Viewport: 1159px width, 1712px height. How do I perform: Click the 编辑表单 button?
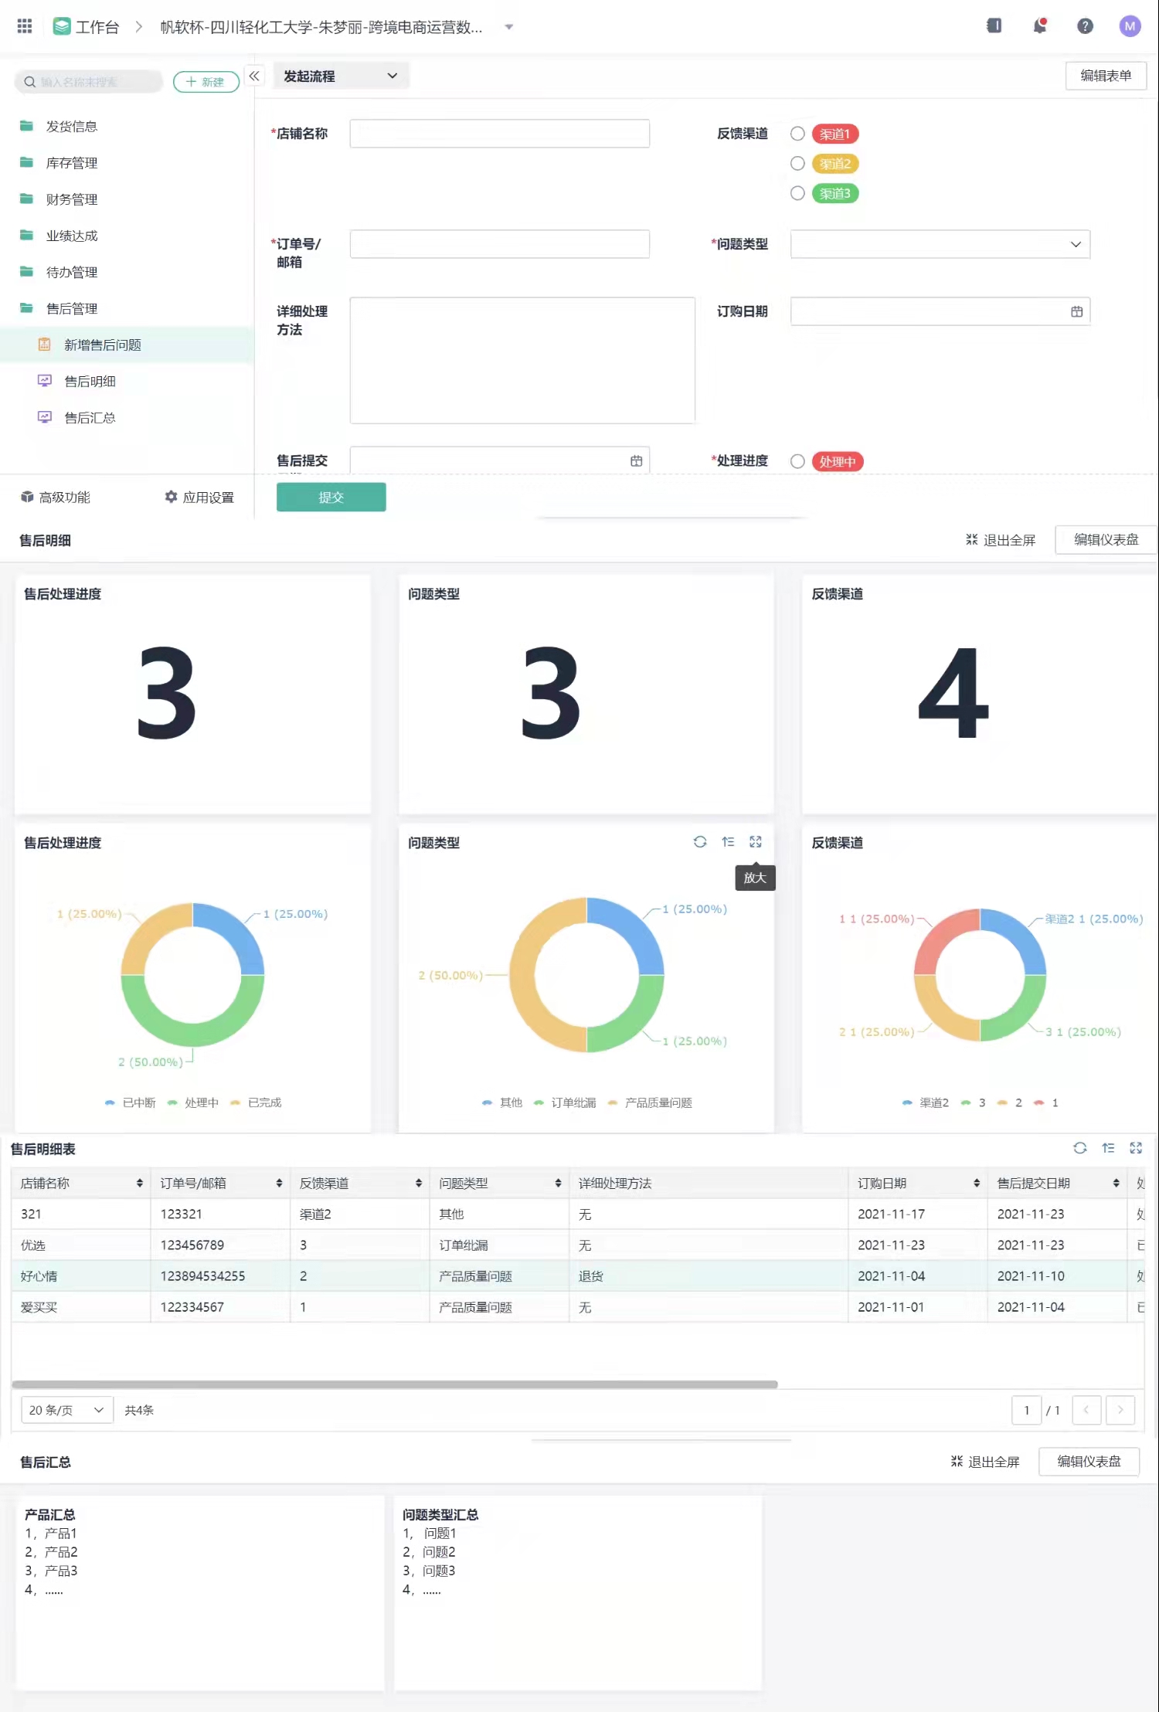tap(1105, 76)
